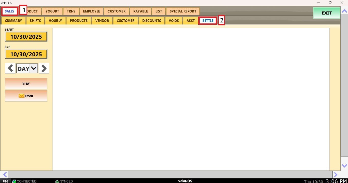The width and height of the screenshot is (348, 183).
Task: Click the SYNCED cloud status icon
Action: (57, 181)
